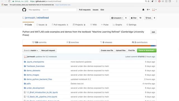
Task: Open commit message 'Delete test.txt'
Action: tap(77, 84)
